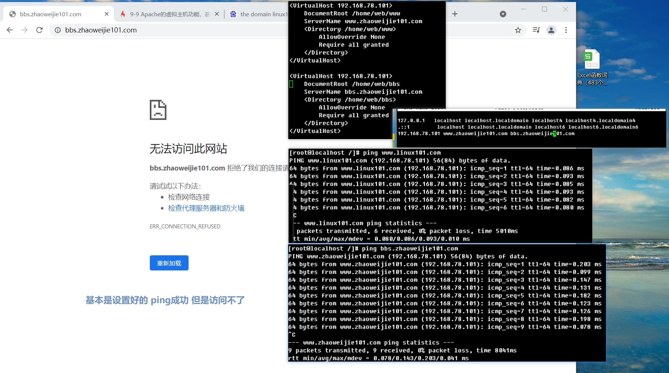This screenshot has height=373, width=669.
Task: Open the media control playlist icon
Action: (x=536, y=30)
